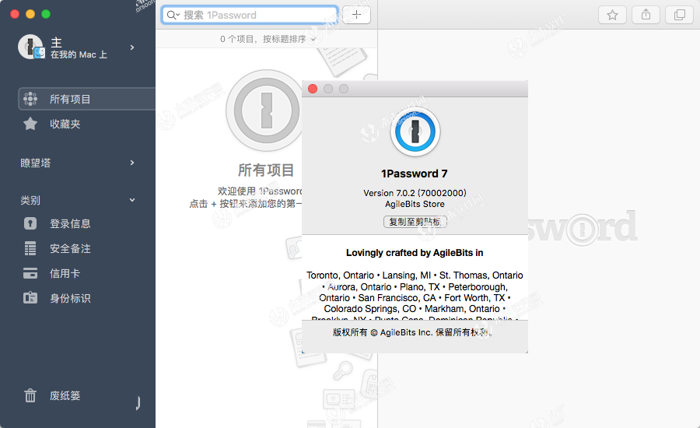The height and width of the screenshot is (428, 700).
Task: Click the 安全备注 note icon
Action: click(x=30, y=248)
